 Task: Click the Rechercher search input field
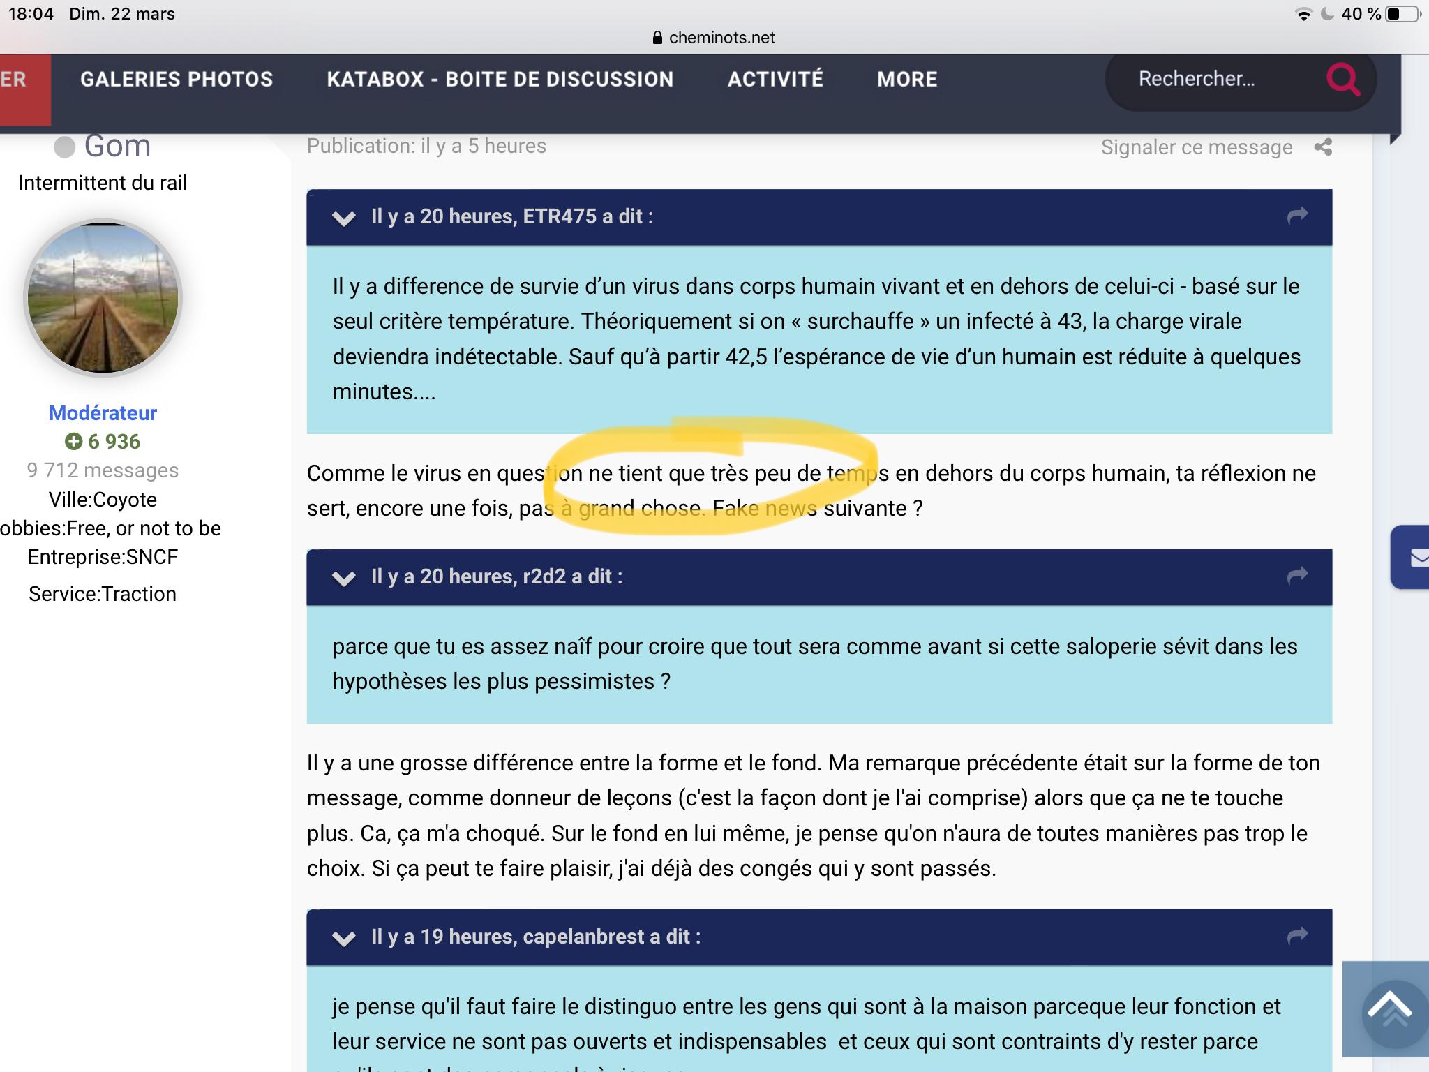pos(1196,79)
